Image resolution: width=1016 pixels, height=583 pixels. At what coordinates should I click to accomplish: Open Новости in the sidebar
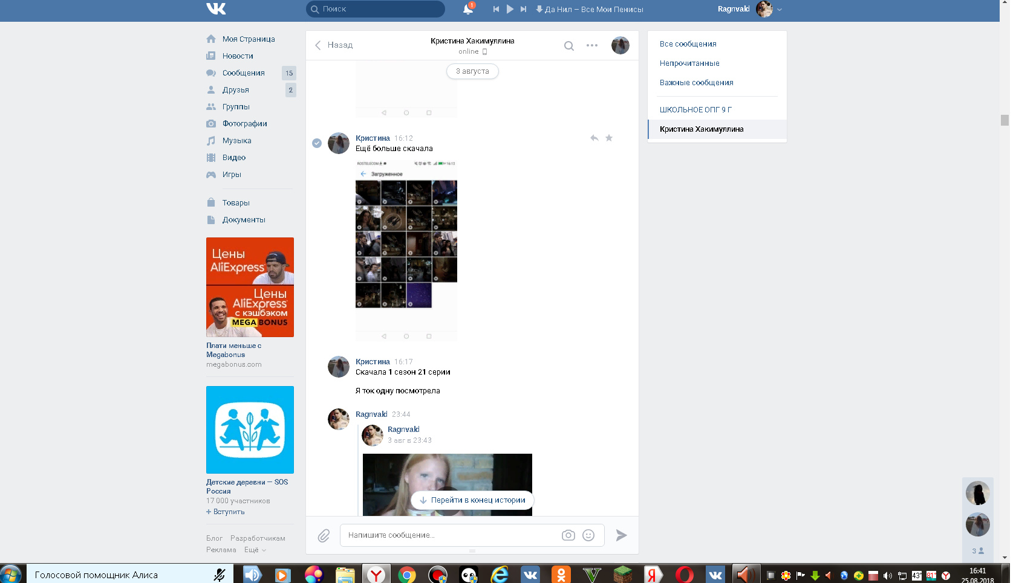click(238, 56)
